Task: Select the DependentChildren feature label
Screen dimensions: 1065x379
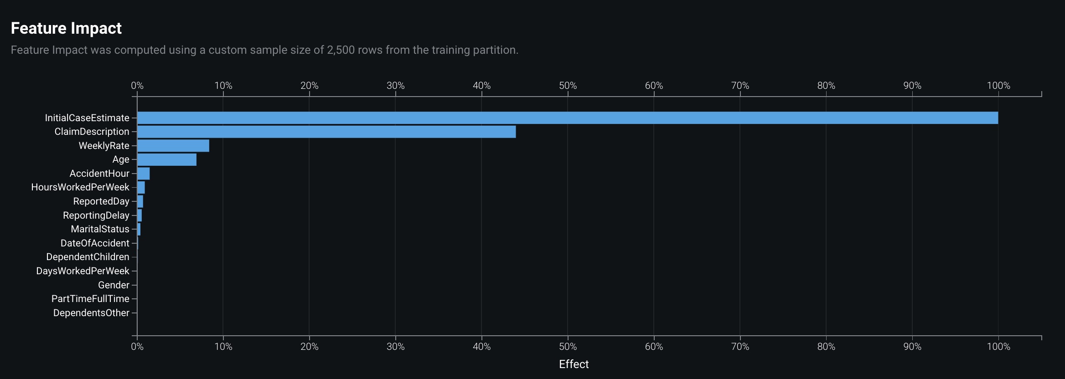Action: 88,257
